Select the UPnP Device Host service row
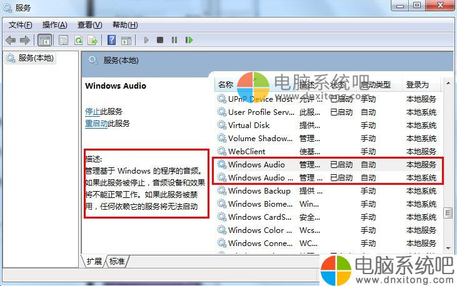 (329, 99)
